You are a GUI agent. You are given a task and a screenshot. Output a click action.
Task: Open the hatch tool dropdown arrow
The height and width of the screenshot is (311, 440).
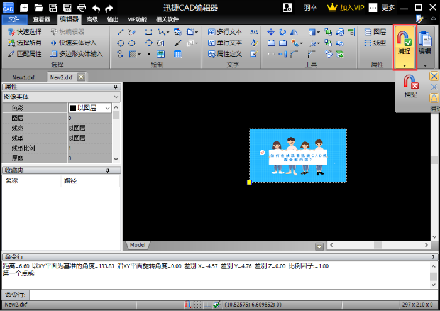click(139, 54)
